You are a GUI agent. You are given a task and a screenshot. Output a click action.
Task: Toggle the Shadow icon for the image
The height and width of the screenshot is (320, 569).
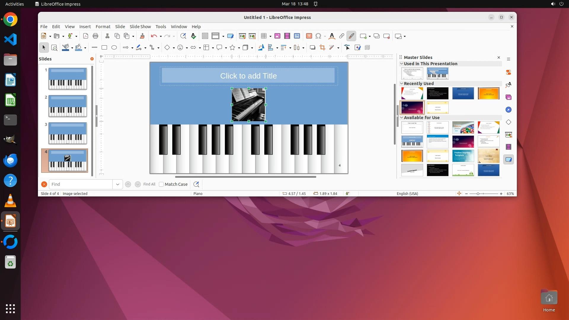tap(312, 47)
